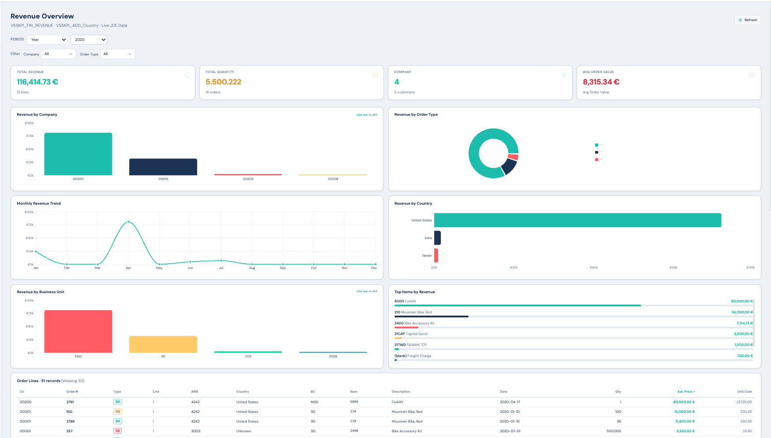Click 'click bar to drill' on Revenue by Business Unit
Image resolution: width=771 pixels, height=438 pixels.
pyautogui.click(x=366, y=291)
